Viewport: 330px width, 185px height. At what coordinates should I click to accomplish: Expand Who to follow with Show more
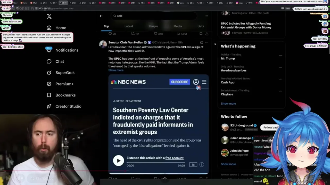pos(228,164)
